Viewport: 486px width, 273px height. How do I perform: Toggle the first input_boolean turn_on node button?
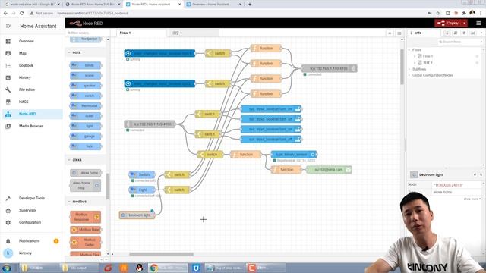(x=298, y=109)
